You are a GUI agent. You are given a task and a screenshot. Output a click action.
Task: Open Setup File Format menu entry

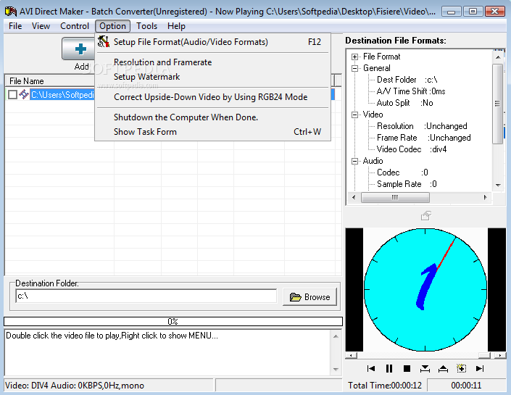pos(213,42)
